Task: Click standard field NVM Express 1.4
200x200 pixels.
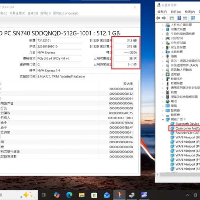Action: [x=87, y=70]
